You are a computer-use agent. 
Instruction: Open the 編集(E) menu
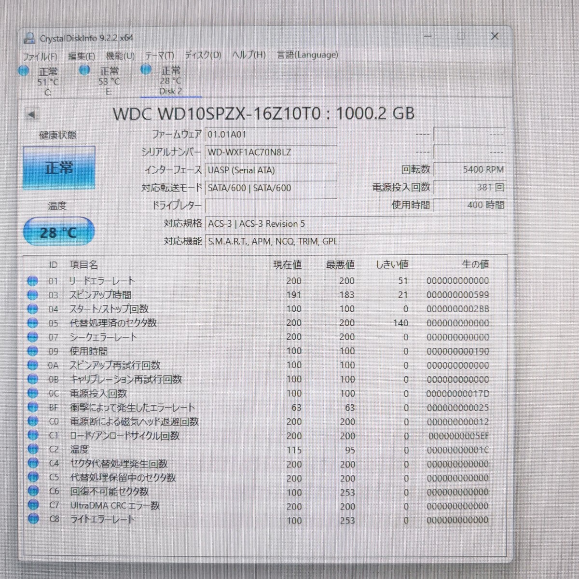click(81, 56)
